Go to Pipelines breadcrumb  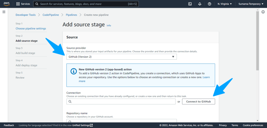tap(71, 15)
